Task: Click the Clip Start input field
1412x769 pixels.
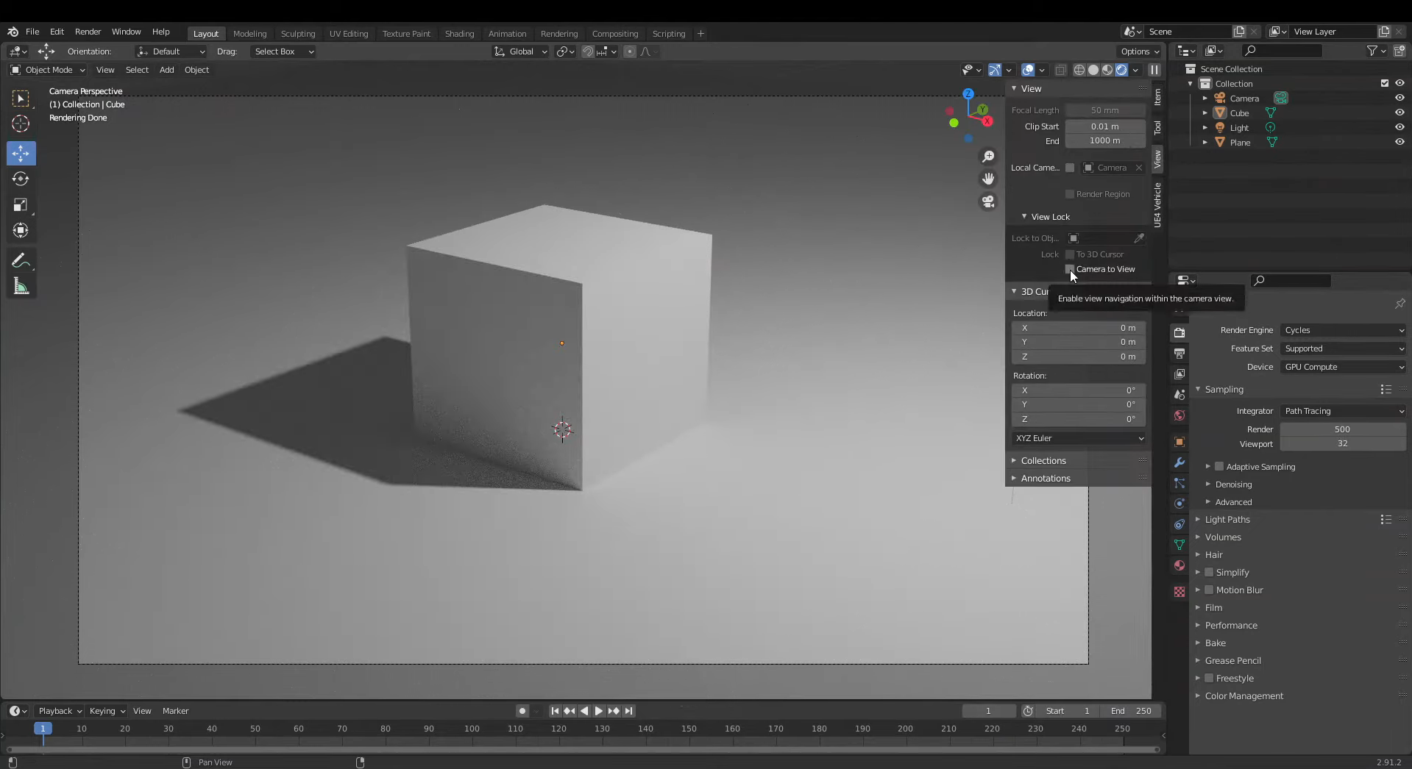Action: pos(1105,126)
